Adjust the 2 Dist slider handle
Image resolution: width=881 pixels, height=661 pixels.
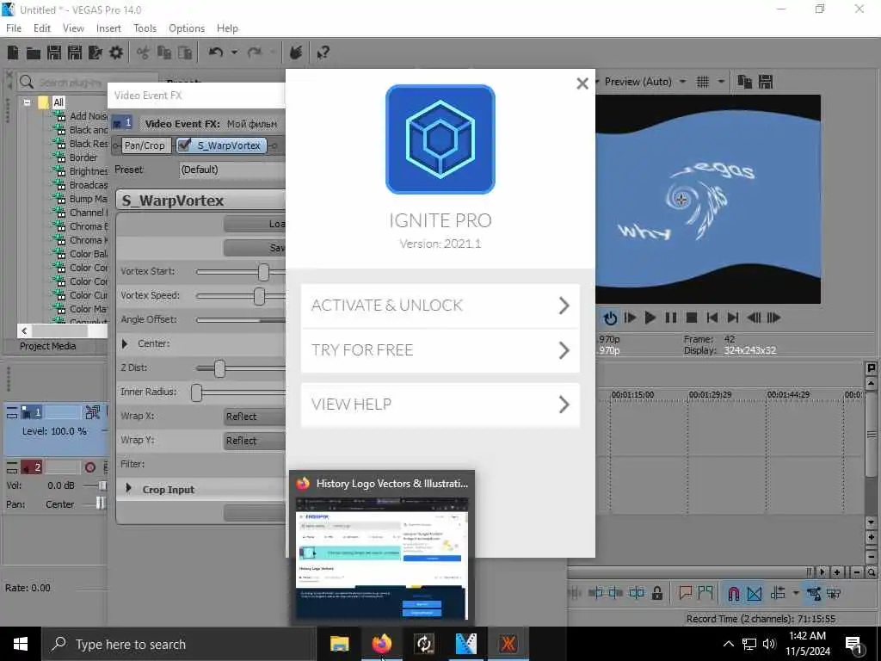[x=219, y=368]
